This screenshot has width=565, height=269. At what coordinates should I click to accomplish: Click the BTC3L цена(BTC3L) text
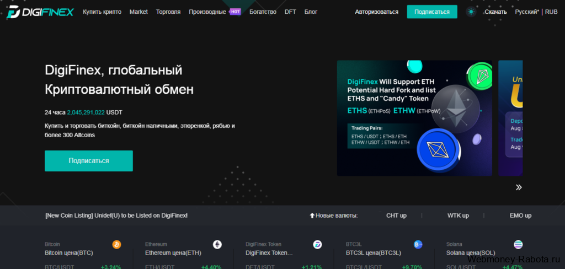coord(374,253)
